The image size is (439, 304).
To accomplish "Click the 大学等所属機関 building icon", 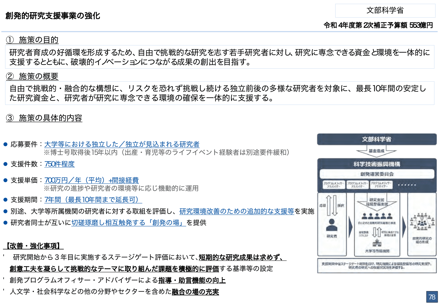I will point(377,243).
